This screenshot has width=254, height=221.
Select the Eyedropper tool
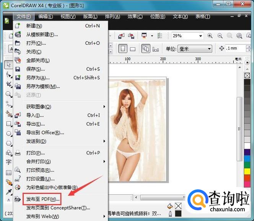[x=9, y=192]
